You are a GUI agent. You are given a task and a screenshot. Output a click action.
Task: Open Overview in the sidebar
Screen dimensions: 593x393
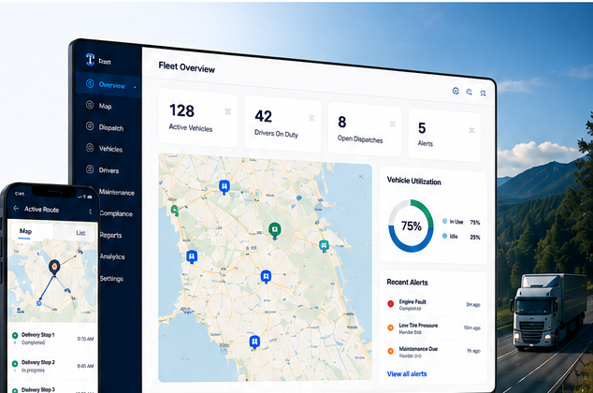pos(108,85)
